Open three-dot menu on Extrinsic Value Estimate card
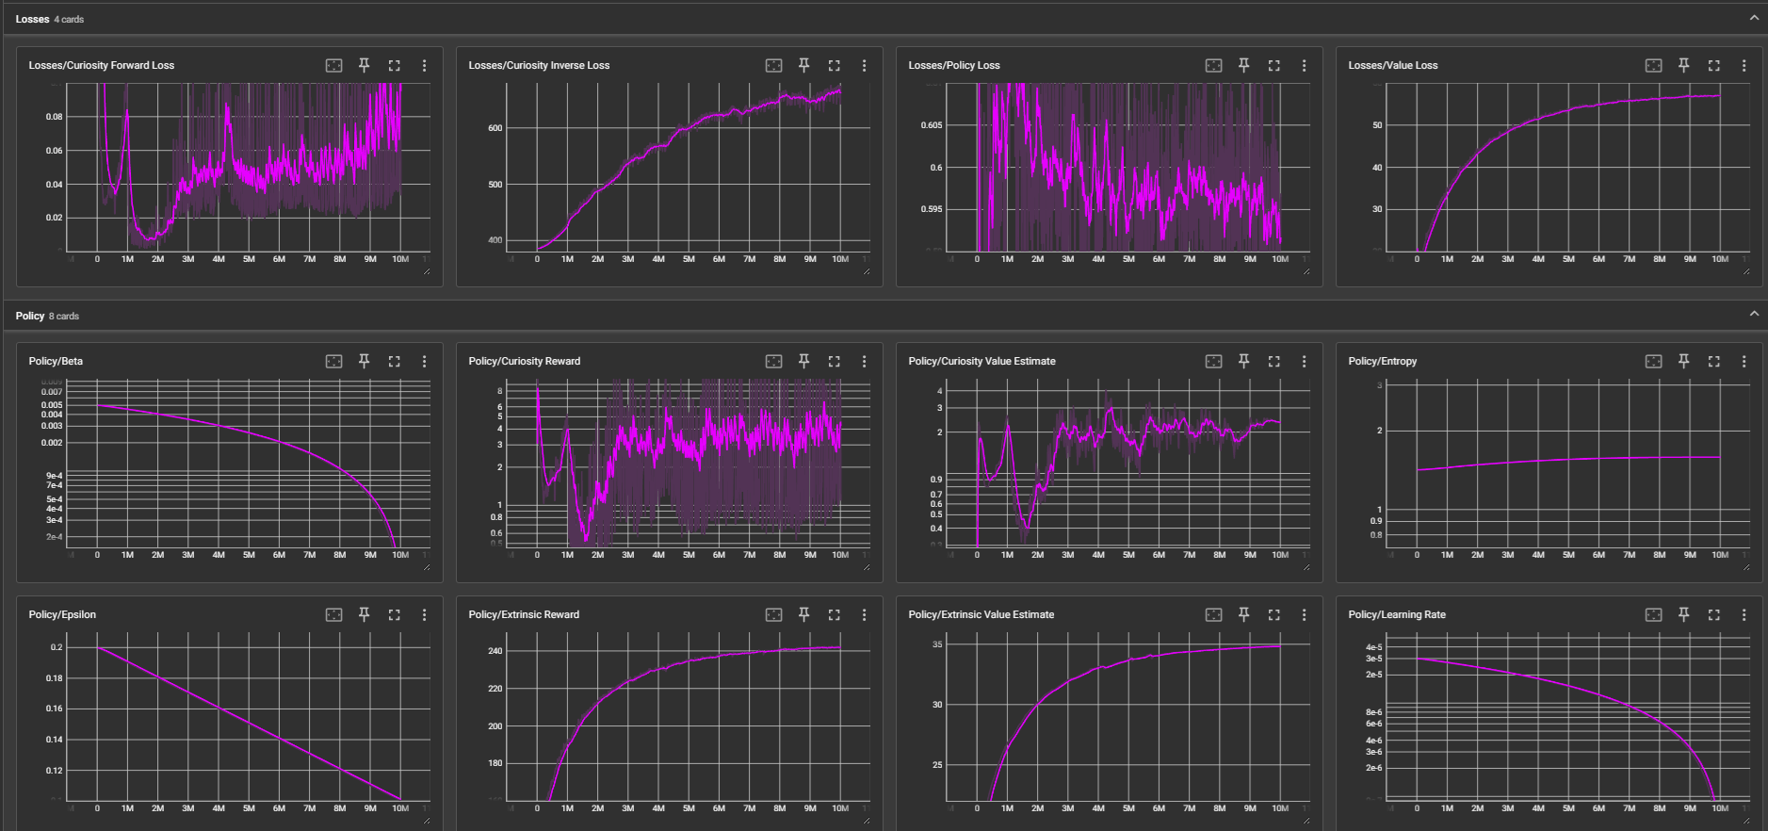1768x831 pixels. click(x=1304, y=614)
